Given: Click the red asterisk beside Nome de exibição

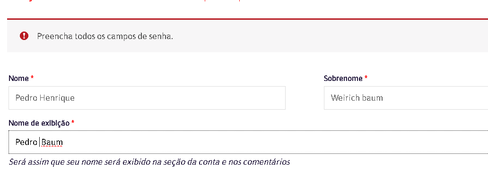Looking at the screenshot, I should (x=73, y=122).
